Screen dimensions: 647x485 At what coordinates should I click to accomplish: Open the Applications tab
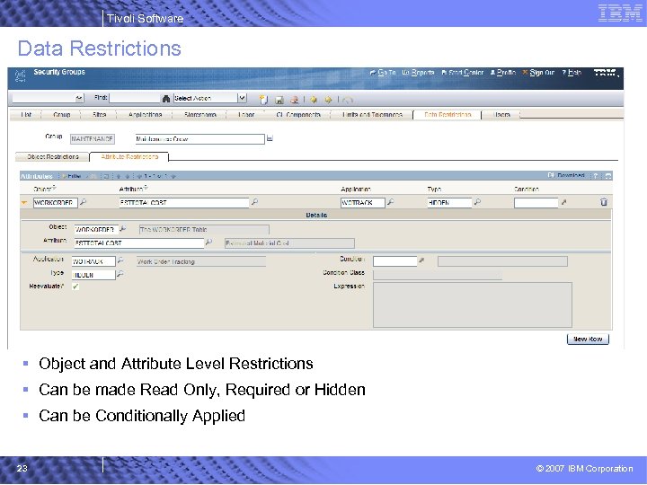point(145,115)
